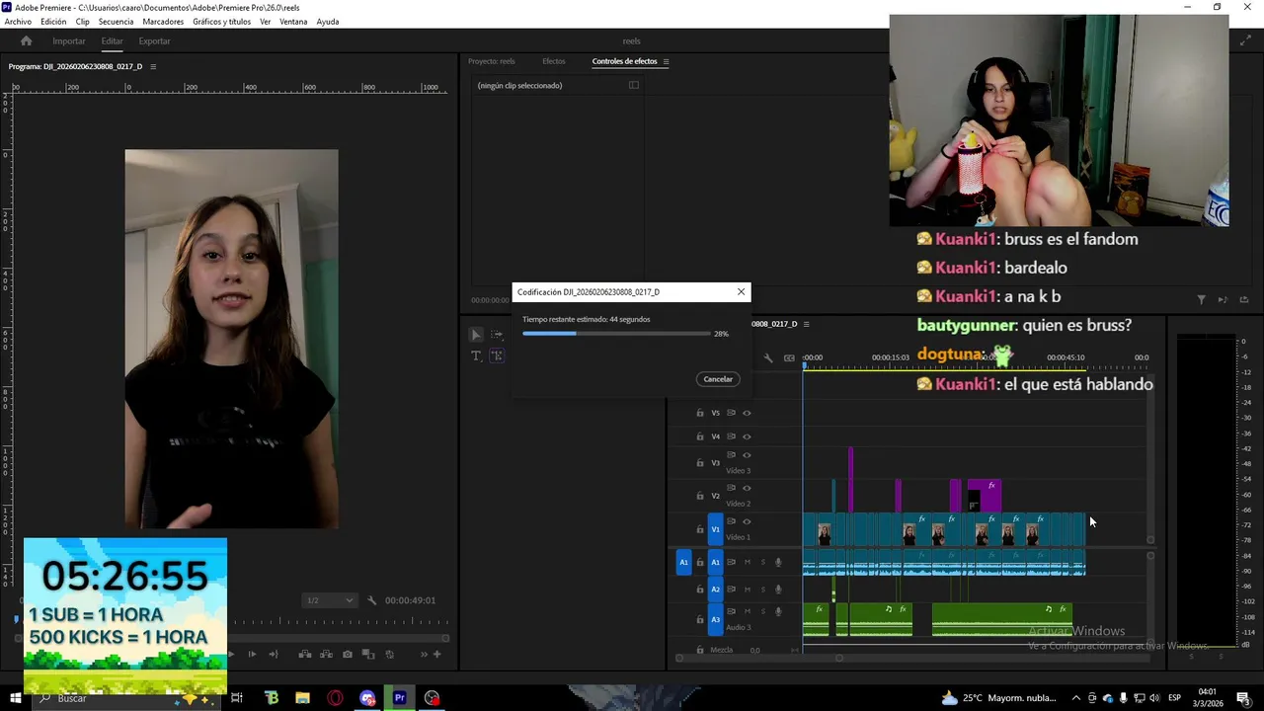Image resolution: width=1264 pixels, height=711 pixels.
Task: Solo audio track A2
Action: [x=762, y=589]
